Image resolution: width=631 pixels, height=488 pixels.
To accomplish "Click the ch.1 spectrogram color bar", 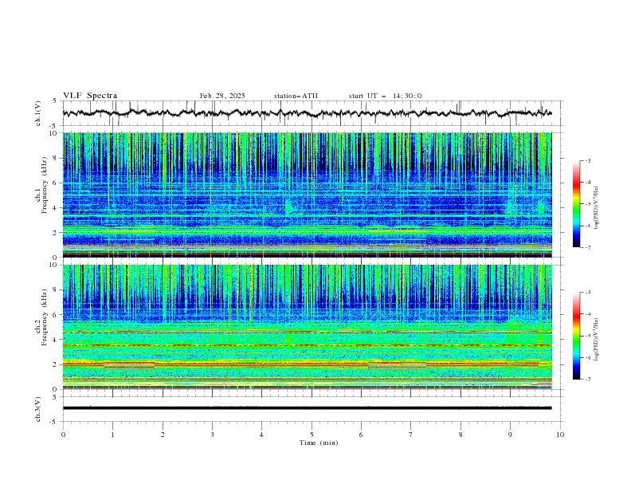I will [576, 204].
